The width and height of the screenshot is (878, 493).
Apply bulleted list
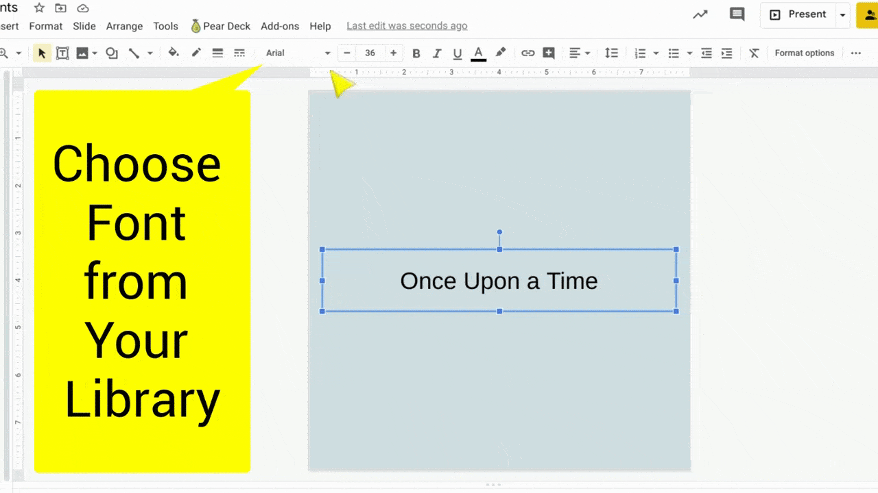coord(674,53)
